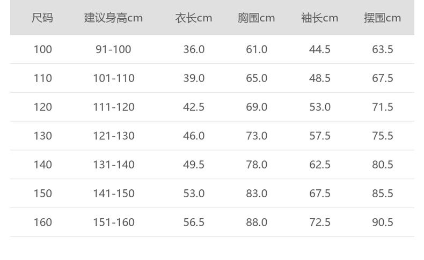Select sleeve length 62.5 in size 140 row
Screen dimensions: 424x260
(x=320, y=165)
